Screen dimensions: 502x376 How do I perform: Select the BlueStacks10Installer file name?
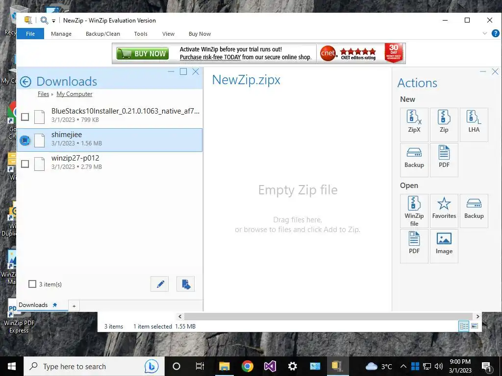coord(125,111)
